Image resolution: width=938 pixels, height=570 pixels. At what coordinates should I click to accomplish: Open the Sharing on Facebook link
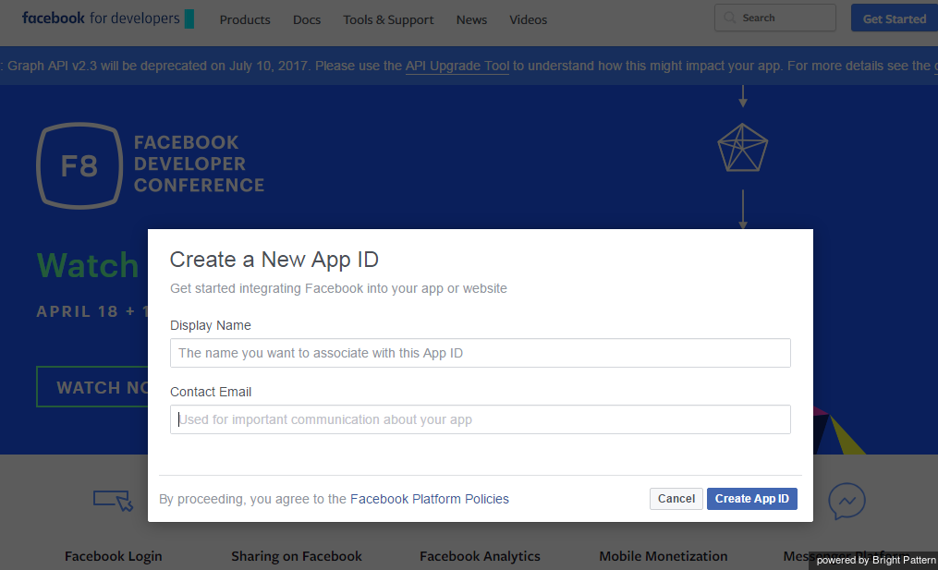point(297,556)
